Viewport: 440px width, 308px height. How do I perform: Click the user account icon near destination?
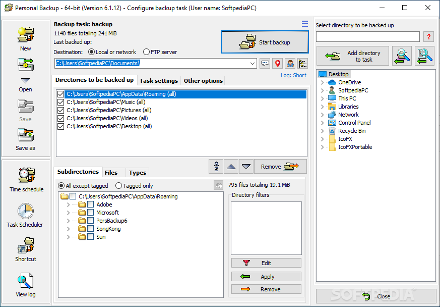coord(290,64)
